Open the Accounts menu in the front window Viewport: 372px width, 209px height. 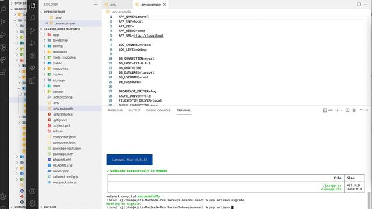tap(33, 191)
